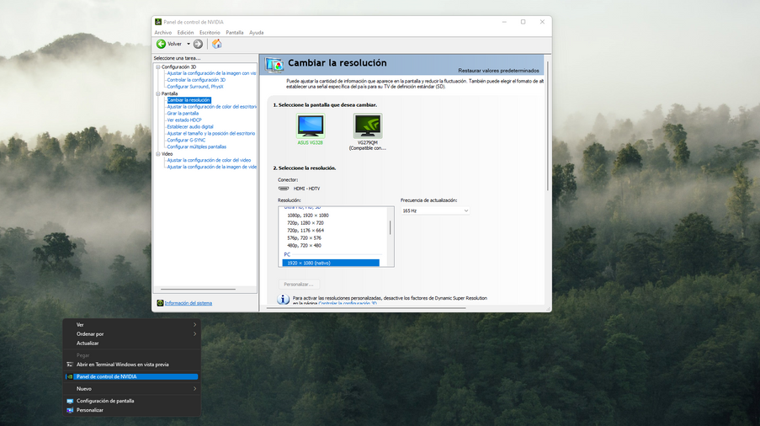Click the forward arrow icon in toolbar
The width and height of the screenshot is (760, 426).
pyautogui.click(x=198, y=44)
